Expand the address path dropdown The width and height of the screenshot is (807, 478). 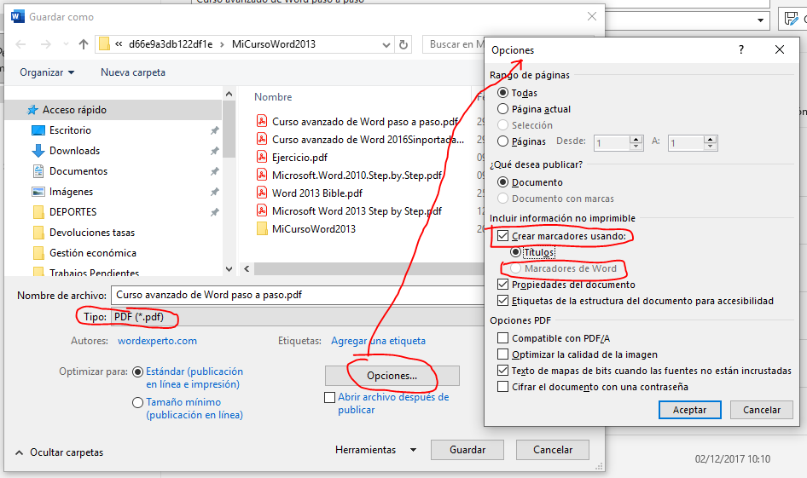(x=386, y=44)
